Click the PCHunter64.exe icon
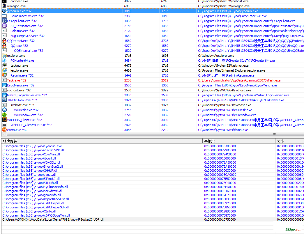304x234 pixels. (x=4, y=61)
